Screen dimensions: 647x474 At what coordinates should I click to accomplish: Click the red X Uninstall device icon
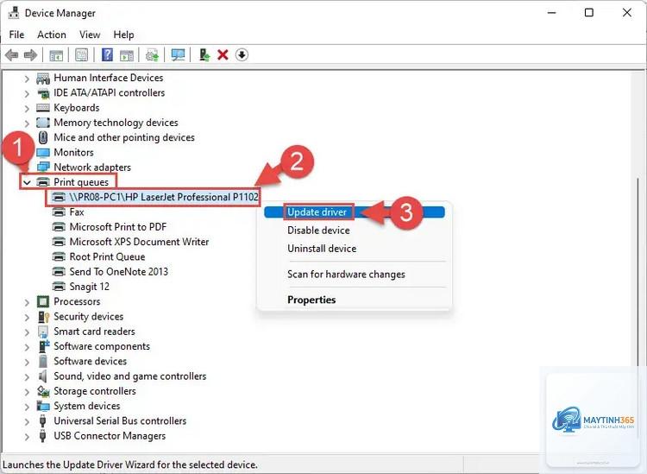tap(223, 54)
